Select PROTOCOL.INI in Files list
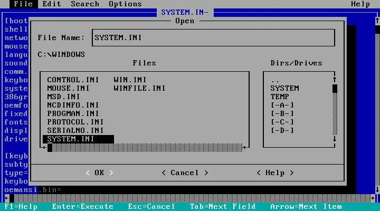380x211 pixels. [x=75, y=122]
